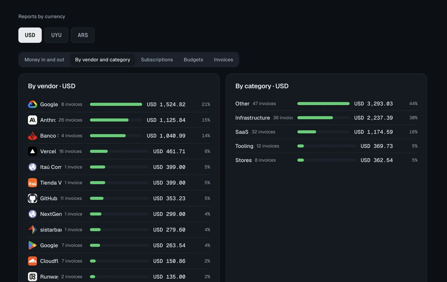The width and height of the screenshot is (447, 282).
Task: Click the Stores category name
Action: [x=243, y=160]
